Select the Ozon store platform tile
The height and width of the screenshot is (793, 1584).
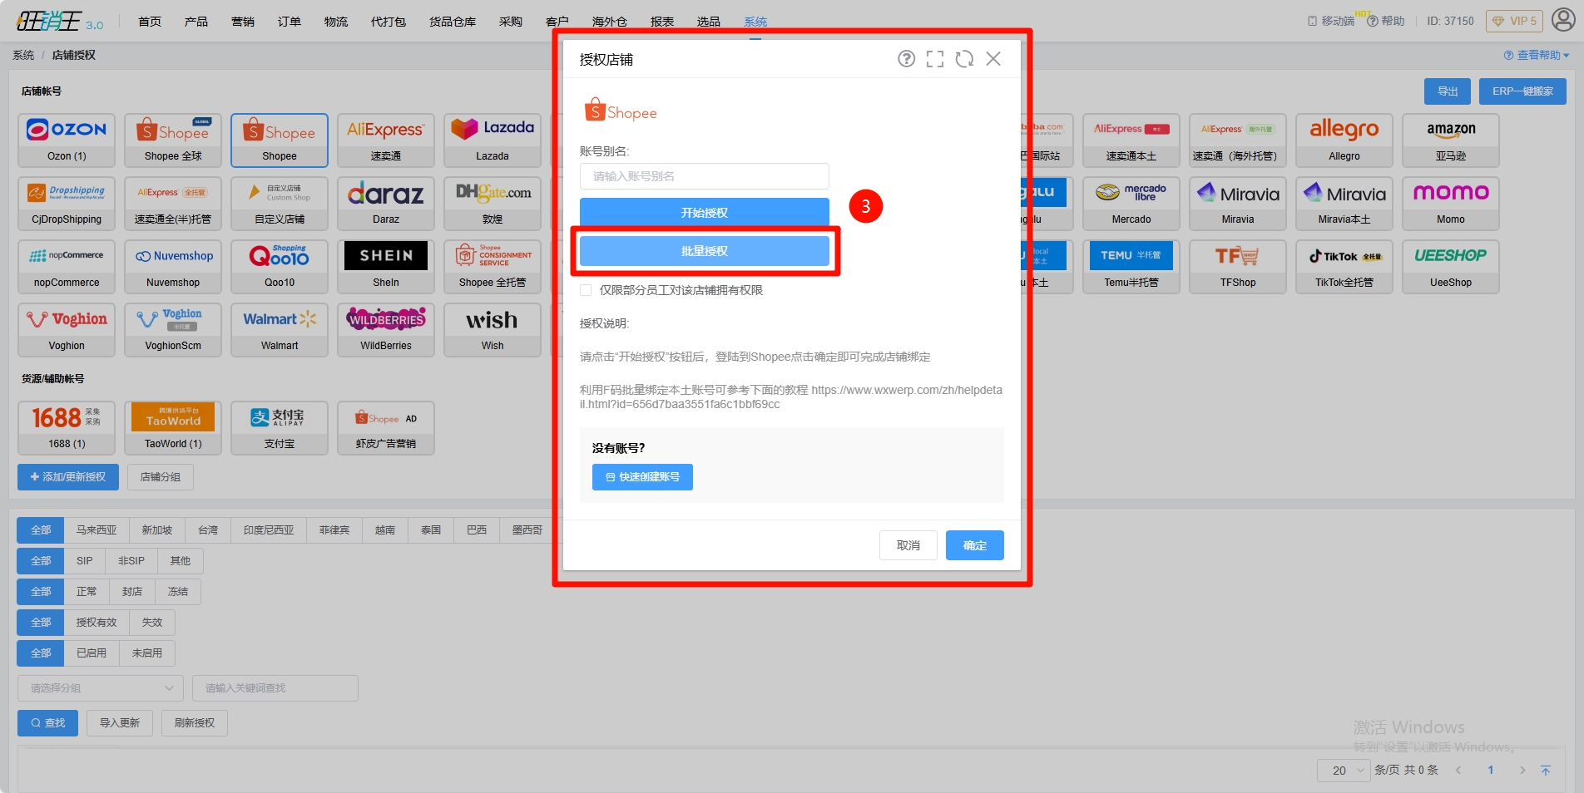click(x=67, y=140)
